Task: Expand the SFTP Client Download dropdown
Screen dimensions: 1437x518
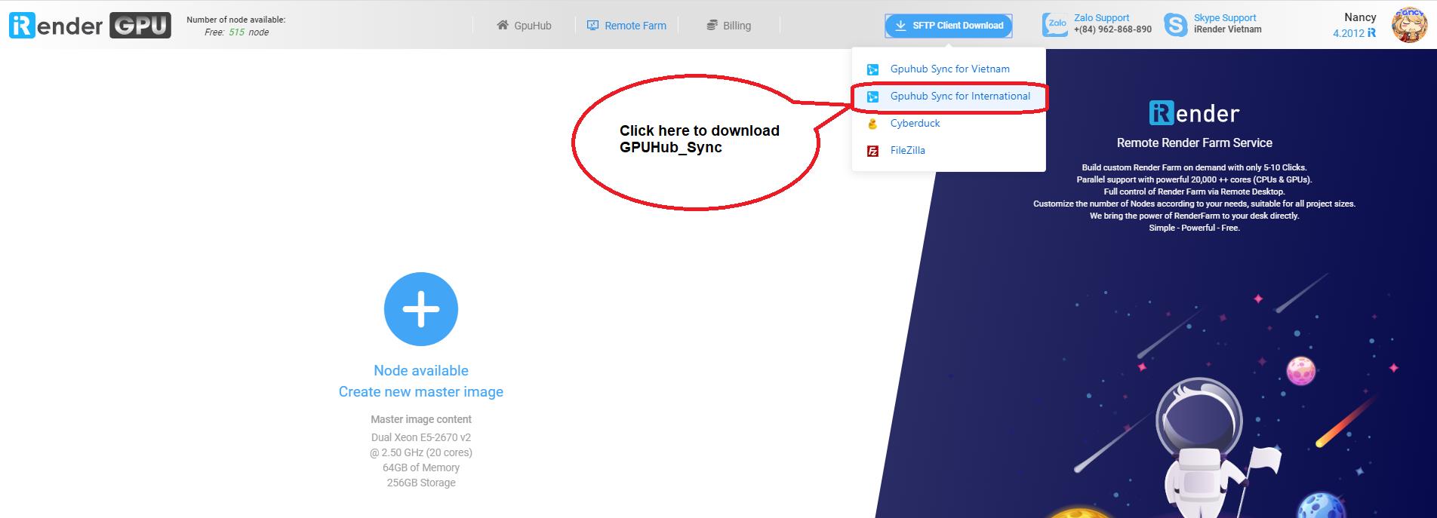Action: (x=949, y=26)
